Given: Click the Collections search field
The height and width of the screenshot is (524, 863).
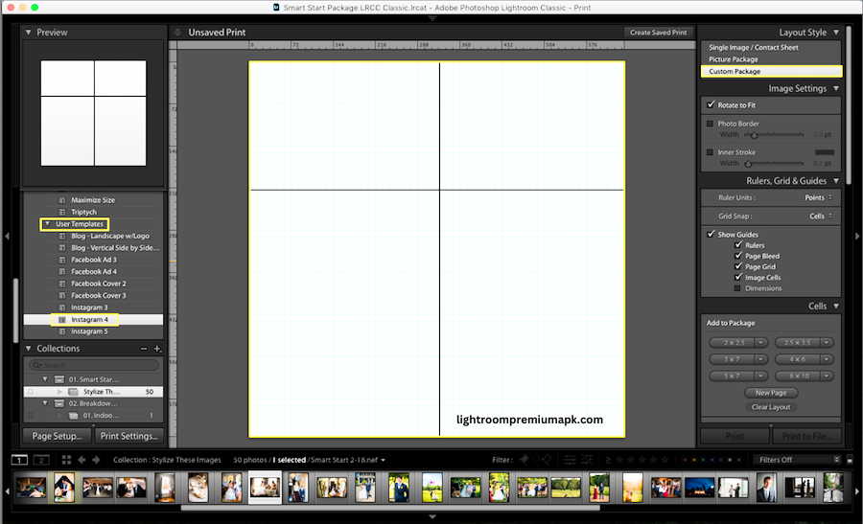Looking at the screenshot, I should [94, 365].
